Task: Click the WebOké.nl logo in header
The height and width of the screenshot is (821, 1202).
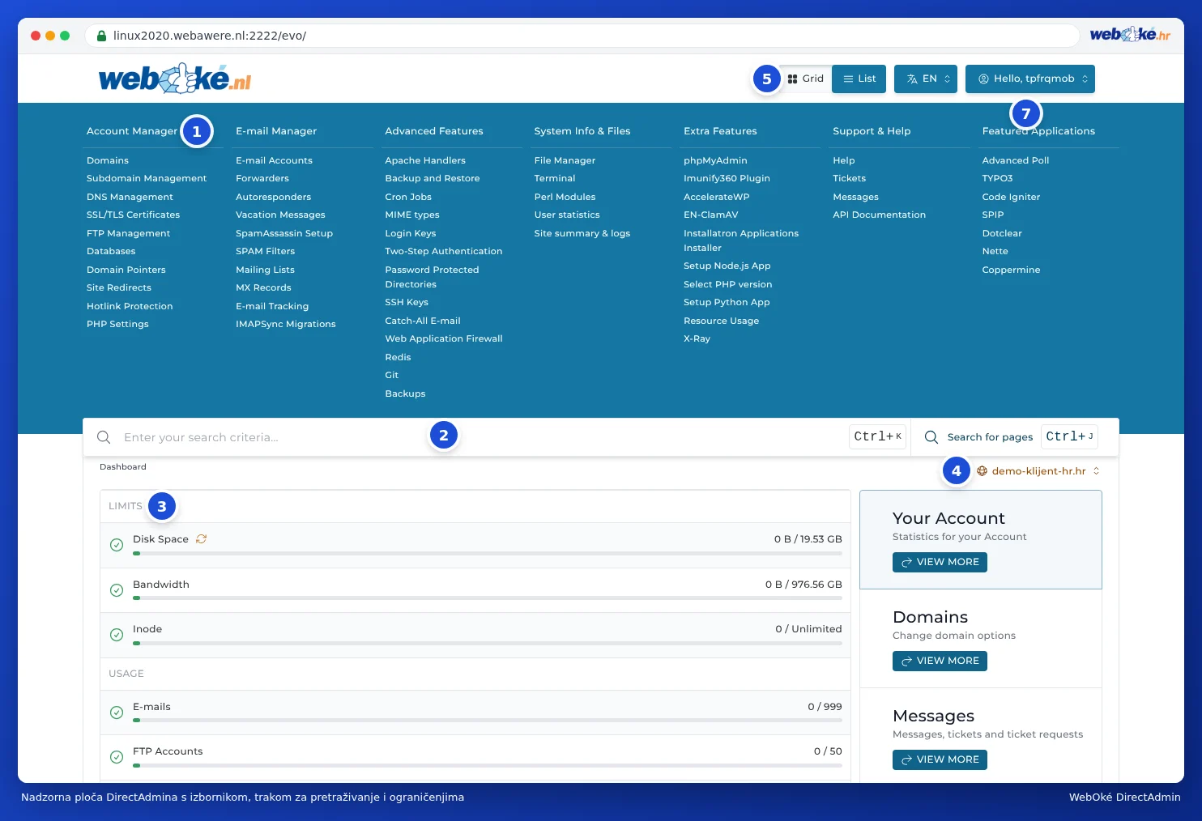Action: pos(175,79)
